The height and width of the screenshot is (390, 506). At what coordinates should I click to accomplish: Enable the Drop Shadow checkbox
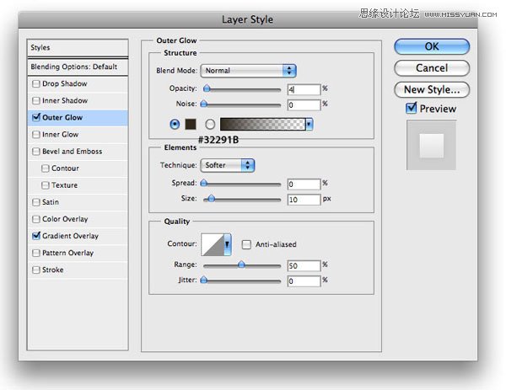pyautogui.click(x=35, y=84)
